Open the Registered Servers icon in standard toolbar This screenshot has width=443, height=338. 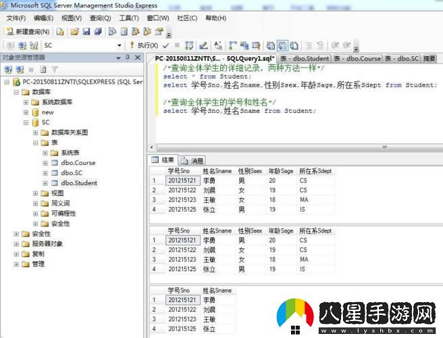point(112,31)
